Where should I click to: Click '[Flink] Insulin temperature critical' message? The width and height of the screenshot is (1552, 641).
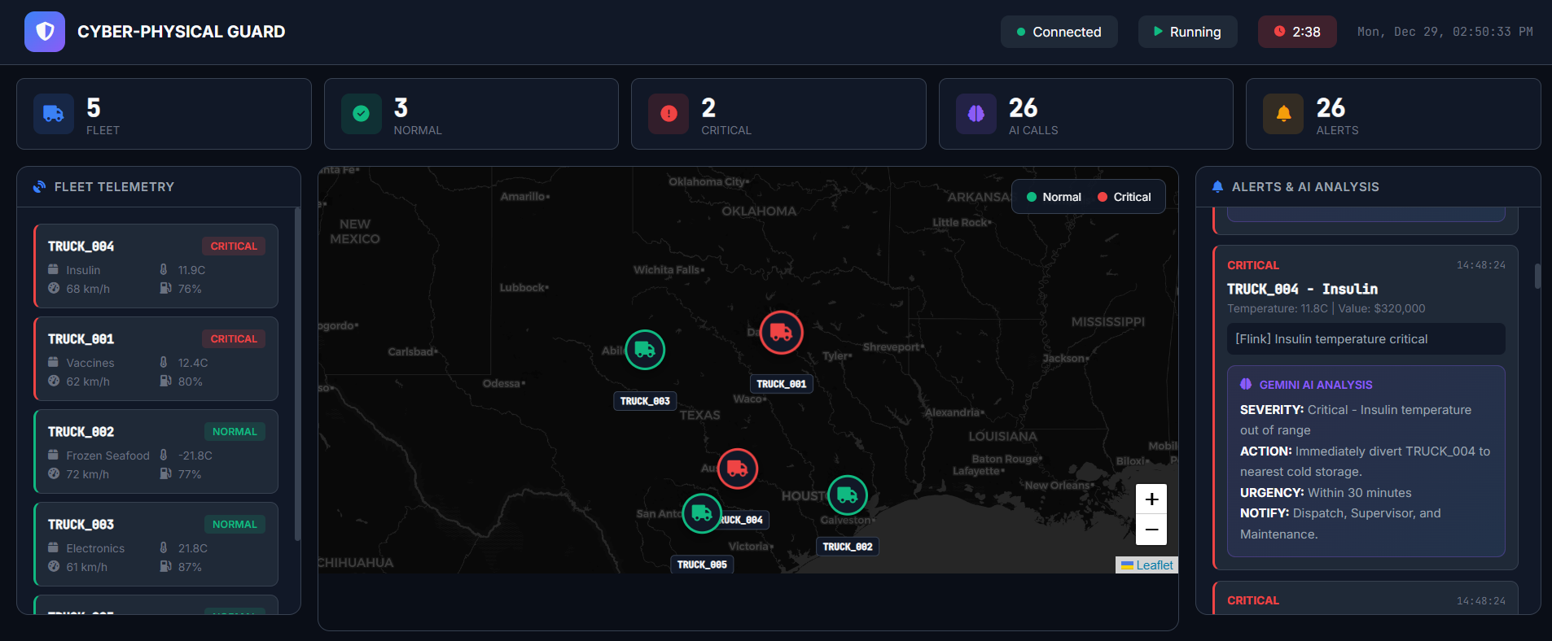click(1366, 339)
